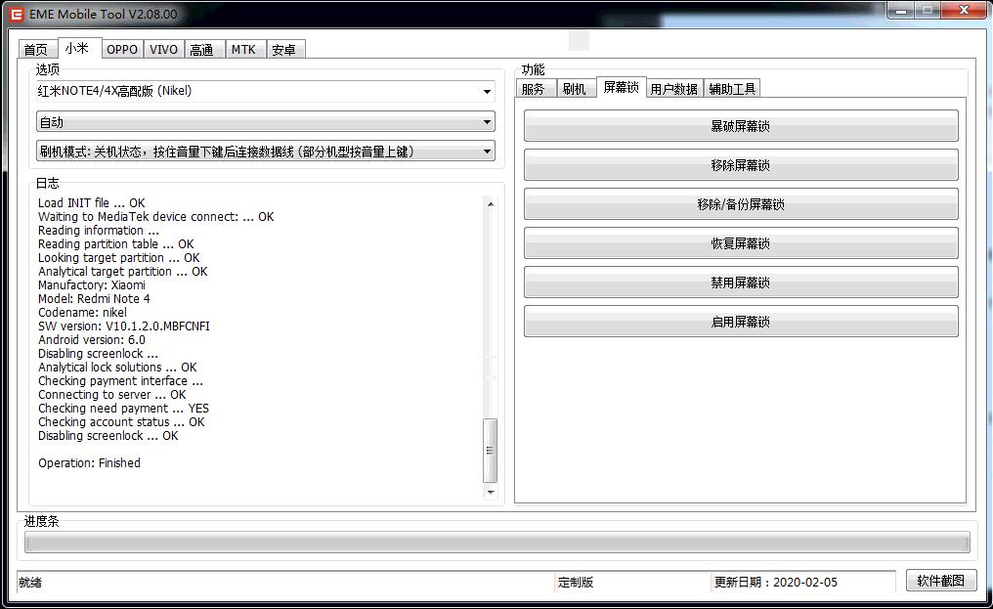Switch to the 高通 tab
Viewport: 993px width, 609px height.
(204, 50)
